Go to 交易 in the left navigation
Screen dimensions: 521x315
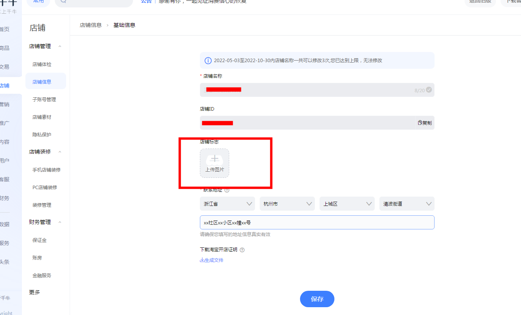(5, 67)
